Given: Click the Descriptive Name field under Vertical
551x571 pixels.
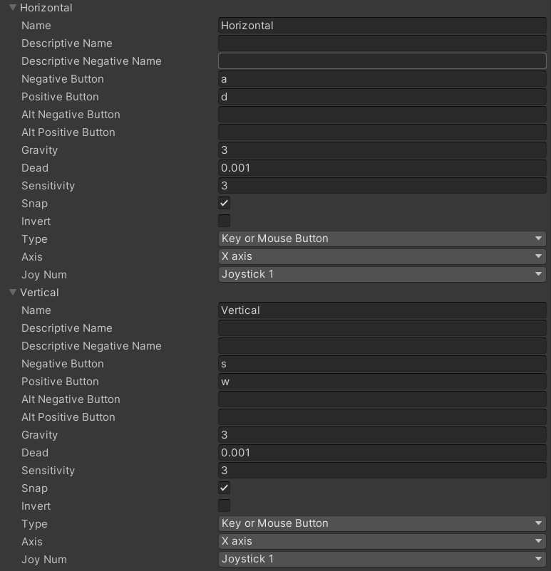Looking at the screenshot, I should click(382, 328).
